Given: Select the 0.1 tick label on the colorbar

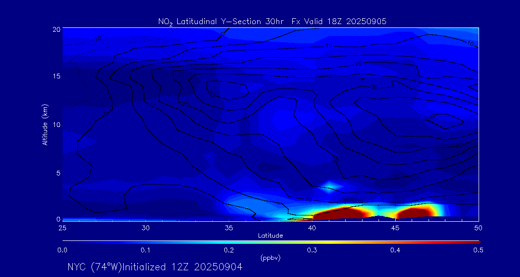Looking at the screenshot, I should [x=145, y=250].
